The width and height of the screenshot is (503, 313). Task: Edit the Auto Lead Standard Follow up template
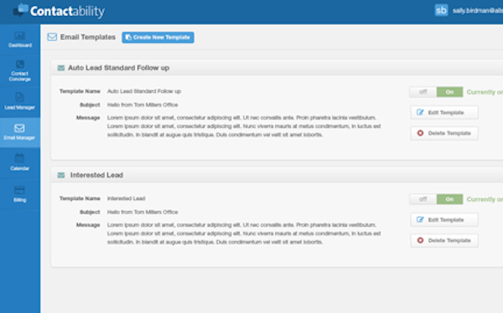444,112
